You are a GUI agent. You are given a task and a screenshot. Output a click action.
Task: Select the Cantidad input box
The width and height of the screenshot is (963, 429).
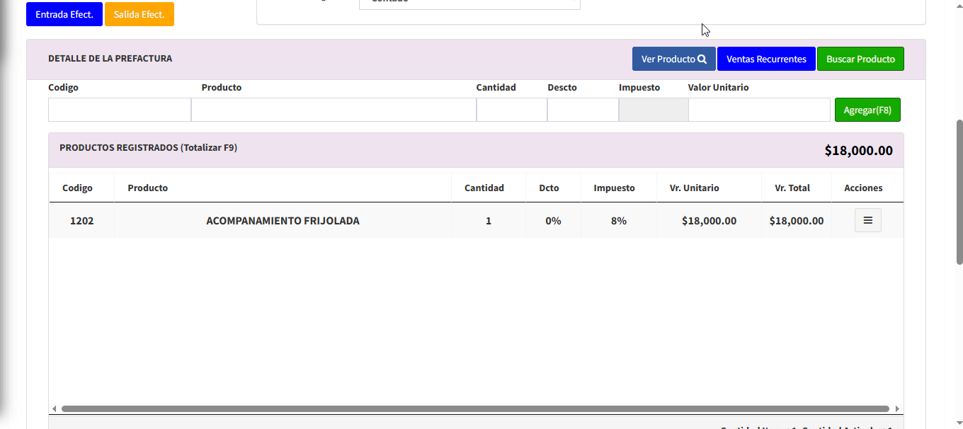coord(511,110)
